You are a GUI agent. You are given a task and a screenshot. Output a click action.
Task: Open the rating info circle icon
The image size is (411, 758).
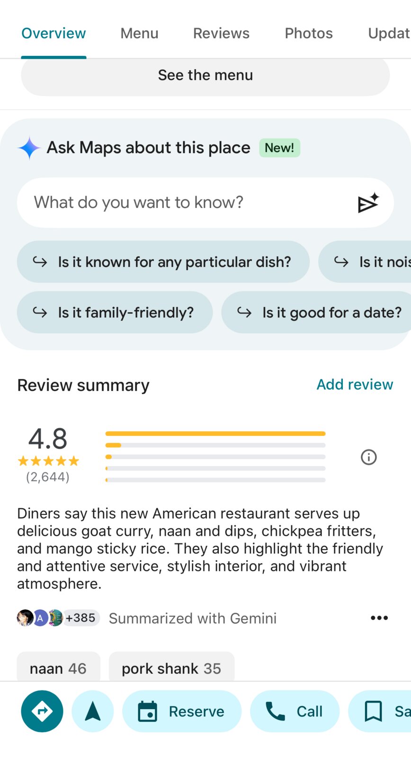tap(369, 457)
